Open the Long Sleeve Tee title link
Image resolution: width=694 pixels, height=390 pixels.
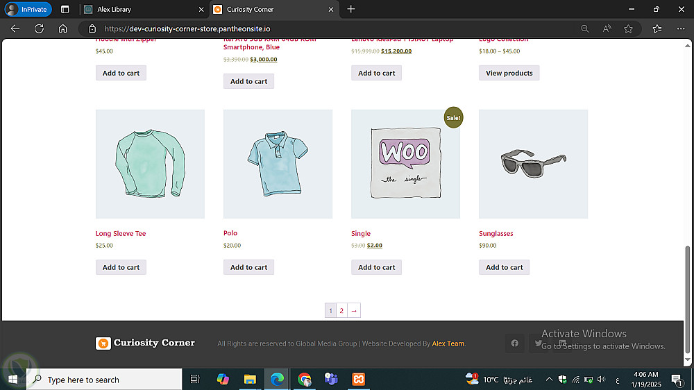tap(121, 233)
